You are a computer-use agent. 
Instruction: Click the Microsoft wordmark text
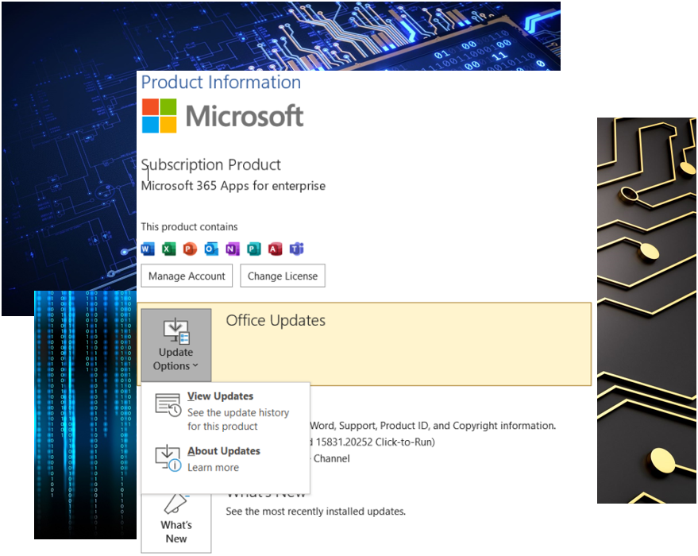click(x=245, y=116)
